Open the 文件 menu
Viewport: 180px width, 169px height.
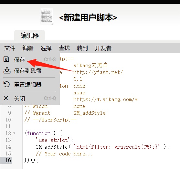(10, 48)
